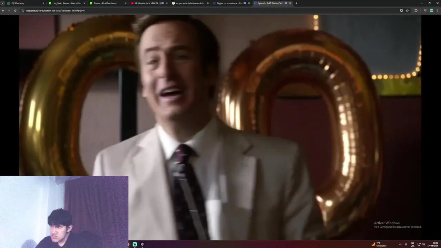The image size is (441, 248).
Task: View site information icon in address bar
Action: tap(23, 11)
